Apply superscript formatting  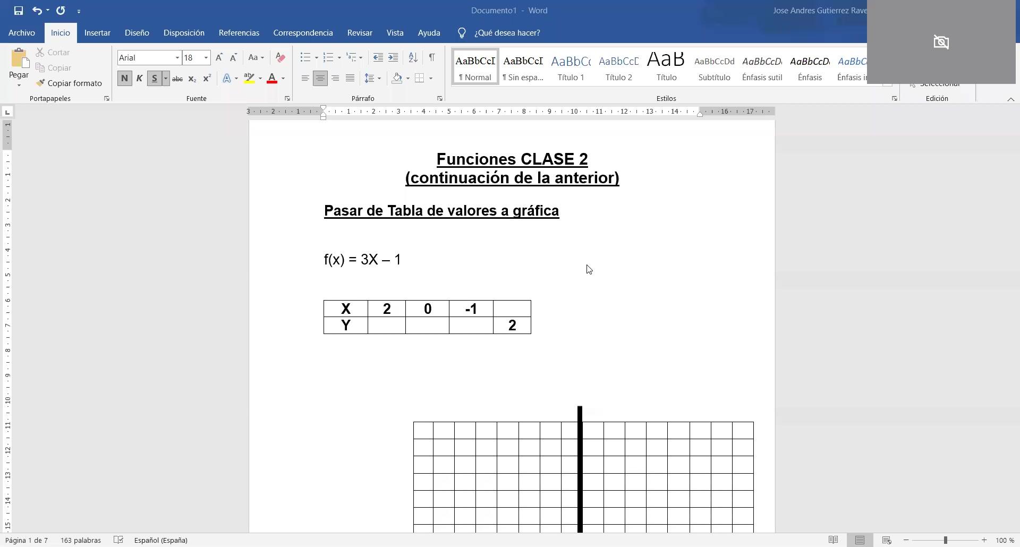207,79
